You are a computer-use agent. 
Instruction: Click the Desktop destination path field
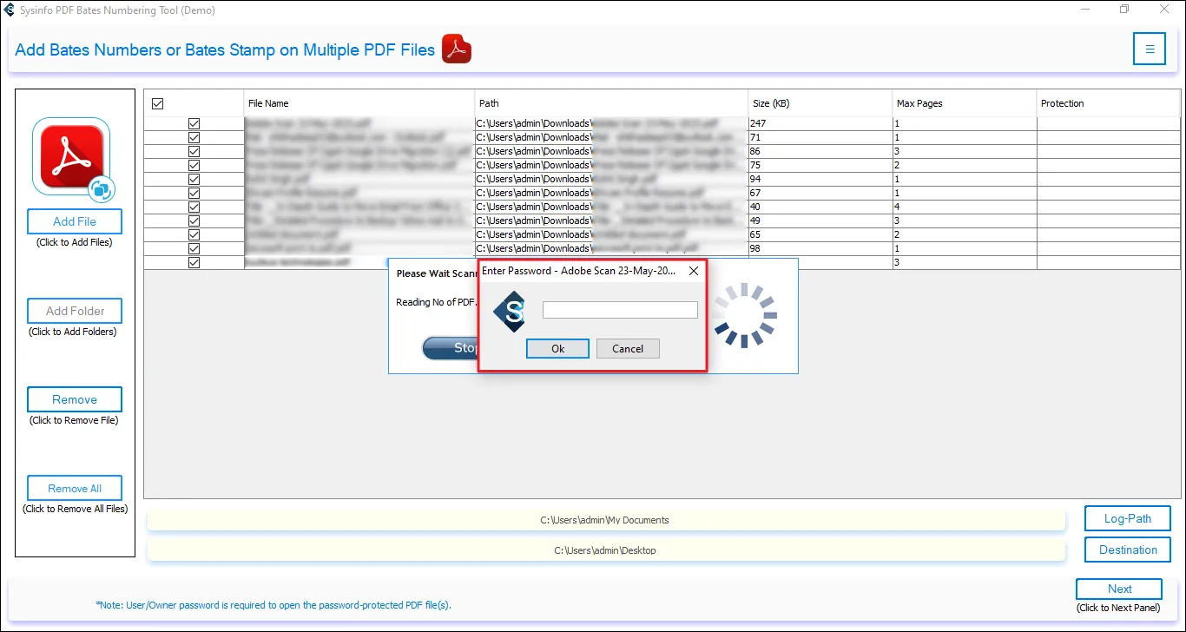point(605,550)
